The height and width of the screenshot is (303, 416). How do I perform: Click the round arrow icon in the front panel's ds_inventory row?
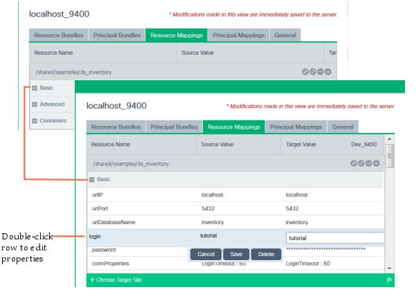[x=376, y=163]
